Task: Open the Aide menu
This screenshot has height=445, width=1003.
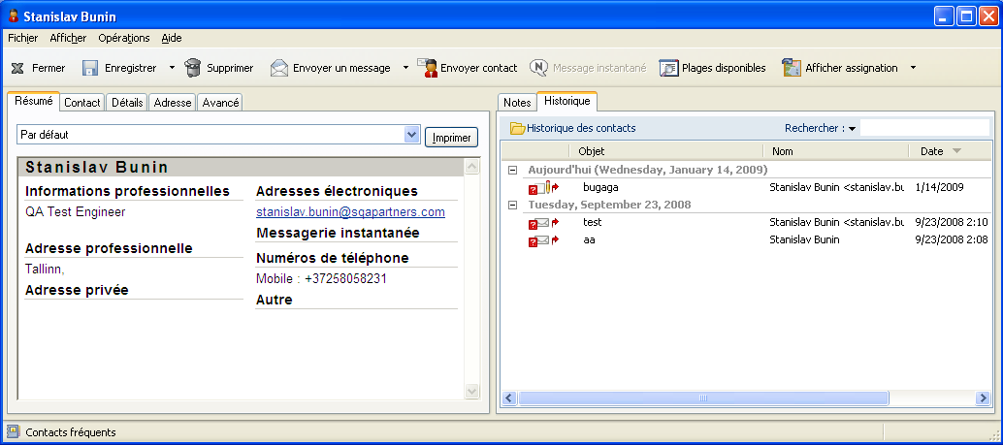Action: (x=172, y=39)
